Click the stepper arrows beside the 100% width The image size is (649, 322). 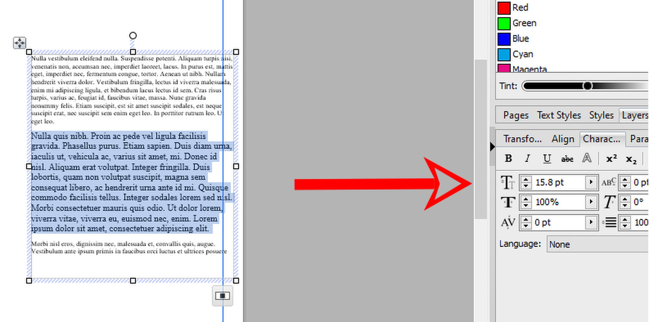point(526,203)
